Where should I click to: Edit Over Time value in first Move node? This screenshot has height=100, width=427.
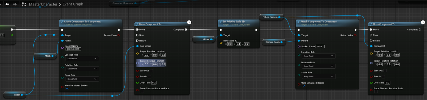point(154,83)
